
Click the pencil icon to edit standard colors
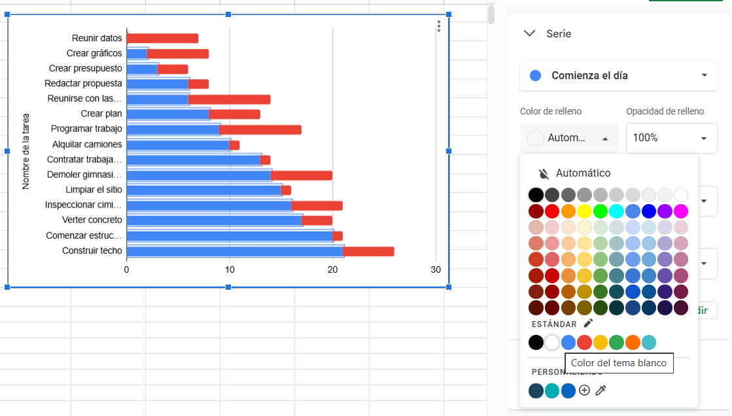pos(588,323)
